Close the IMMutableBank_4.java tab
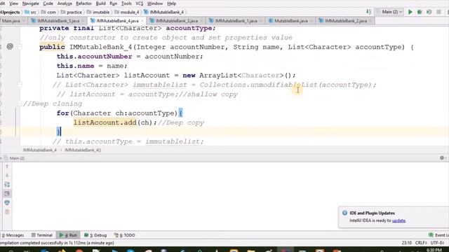This screenshot has width=449, height=252. click(x=142, y=21)
